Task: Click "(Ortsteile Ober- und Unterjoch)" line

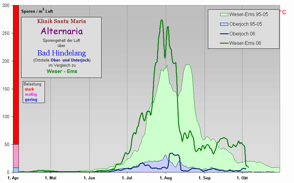Action: pos(62,60)
